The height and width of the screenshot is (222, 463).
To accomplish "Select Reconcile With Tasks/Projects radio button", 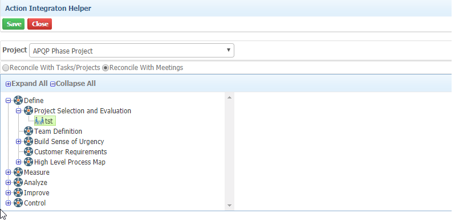I will tap(6, 68).
